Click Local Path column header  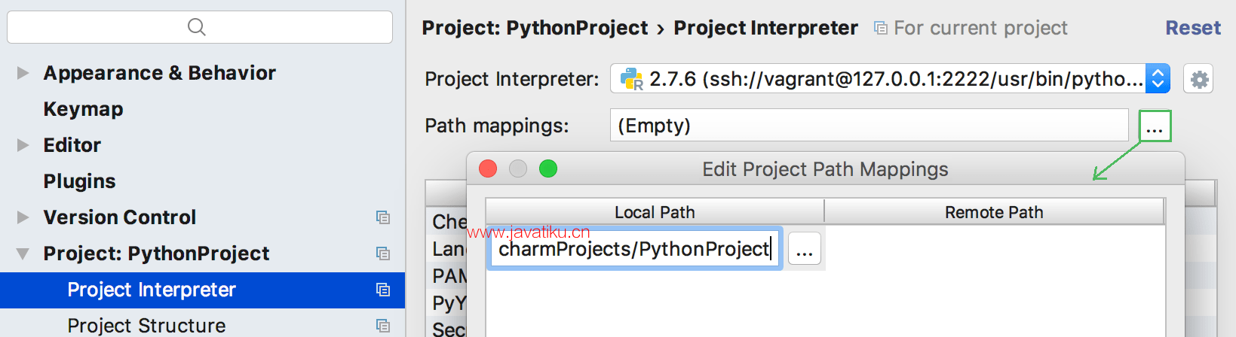tap(655, 212)
